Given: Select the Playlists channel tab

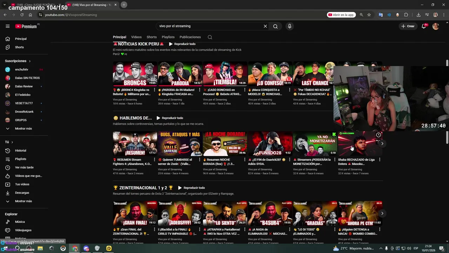Looking at the screenshot, I should [x=168, y=37].
